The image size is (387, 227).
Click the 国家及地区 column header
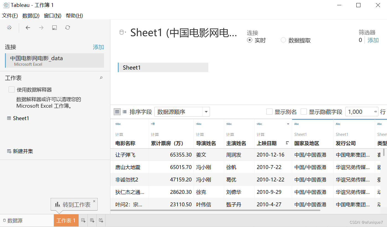point(307,143)
